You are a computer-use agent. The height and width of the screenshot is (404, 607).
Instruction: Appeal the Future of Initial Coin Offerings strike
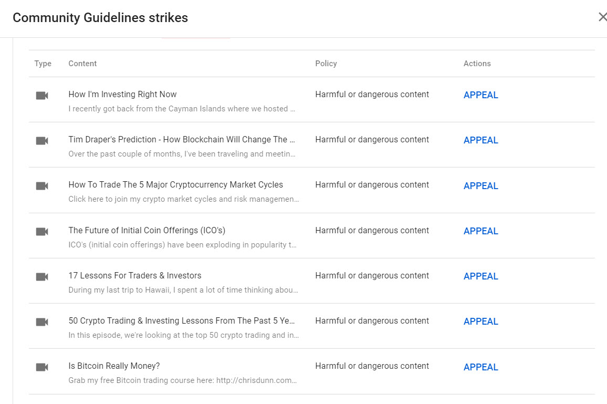click(480, 231)
